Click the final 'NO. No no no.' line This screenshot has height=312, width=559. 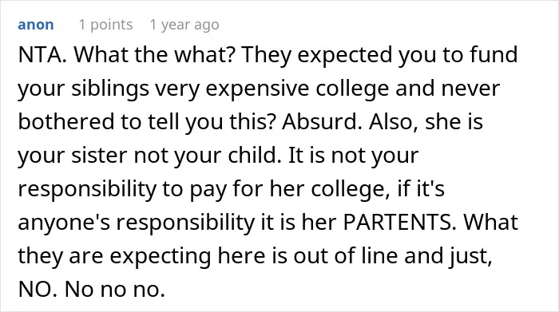pyautogui.click(x=92, y=289)
